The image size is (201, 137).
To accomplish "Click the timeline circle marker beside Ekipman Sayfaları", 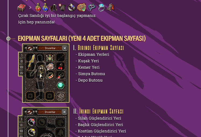I will point(8,39).
